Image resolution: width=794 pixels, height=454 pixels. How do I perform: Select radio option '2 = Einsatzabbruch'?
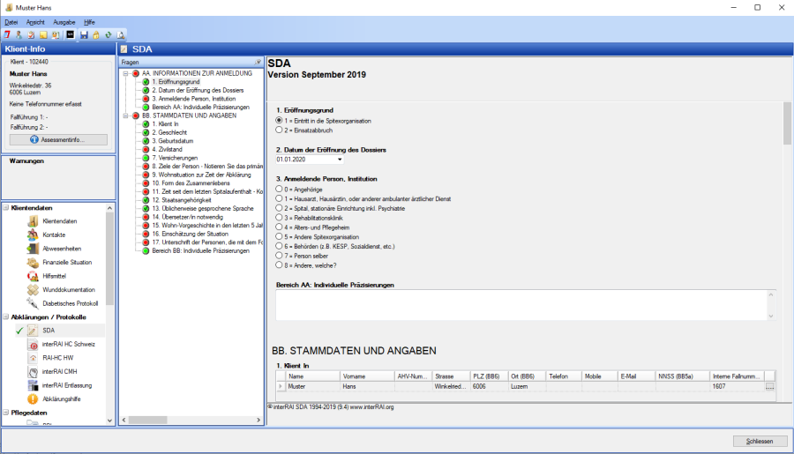coord(280,130)
